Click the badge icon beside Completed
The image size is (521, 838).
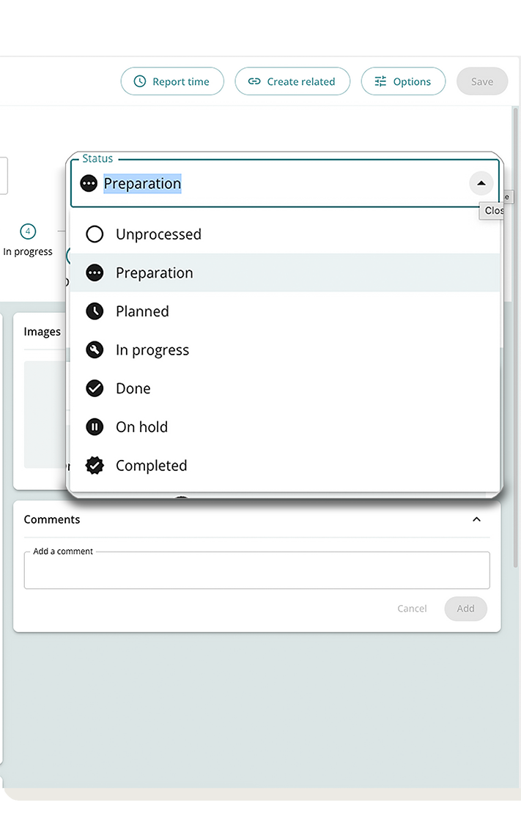[x=95, y=466]
